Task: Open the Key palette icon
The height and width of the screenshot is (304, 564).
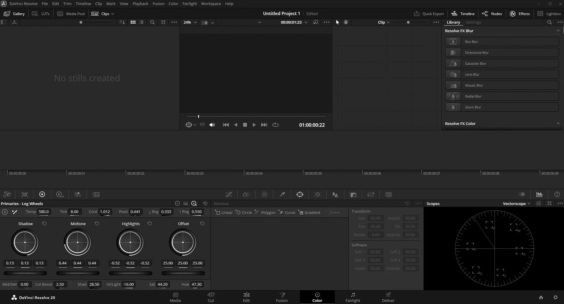Action: (x=353, y=194)
